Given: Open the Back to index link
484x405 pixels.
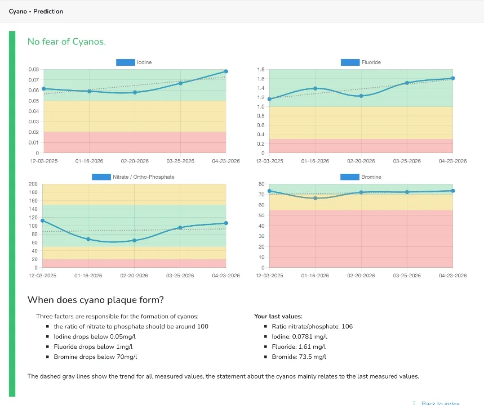Looking at the screenshot, I should 441,403.
